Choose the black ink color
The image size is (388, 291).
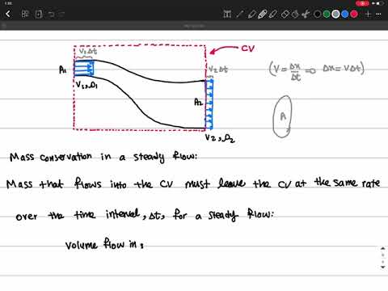[318, 14]
